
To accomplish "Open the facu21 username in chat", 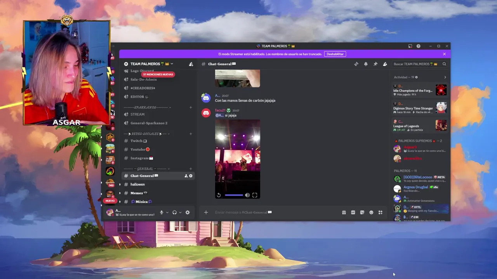I will [220, 110].
